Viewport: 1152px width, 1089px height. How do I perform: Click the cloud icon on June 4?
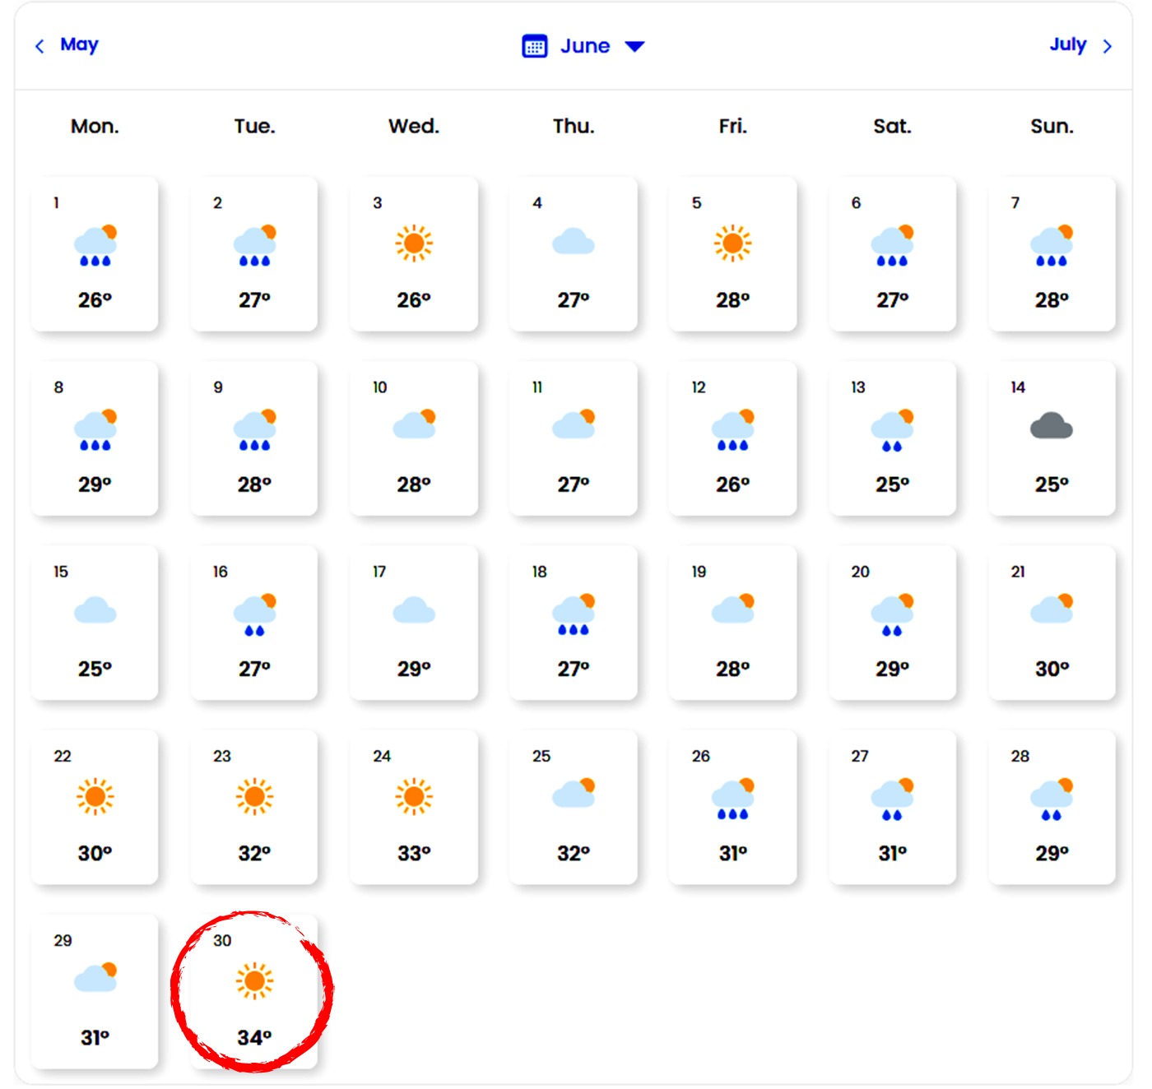tap(574, 243)
